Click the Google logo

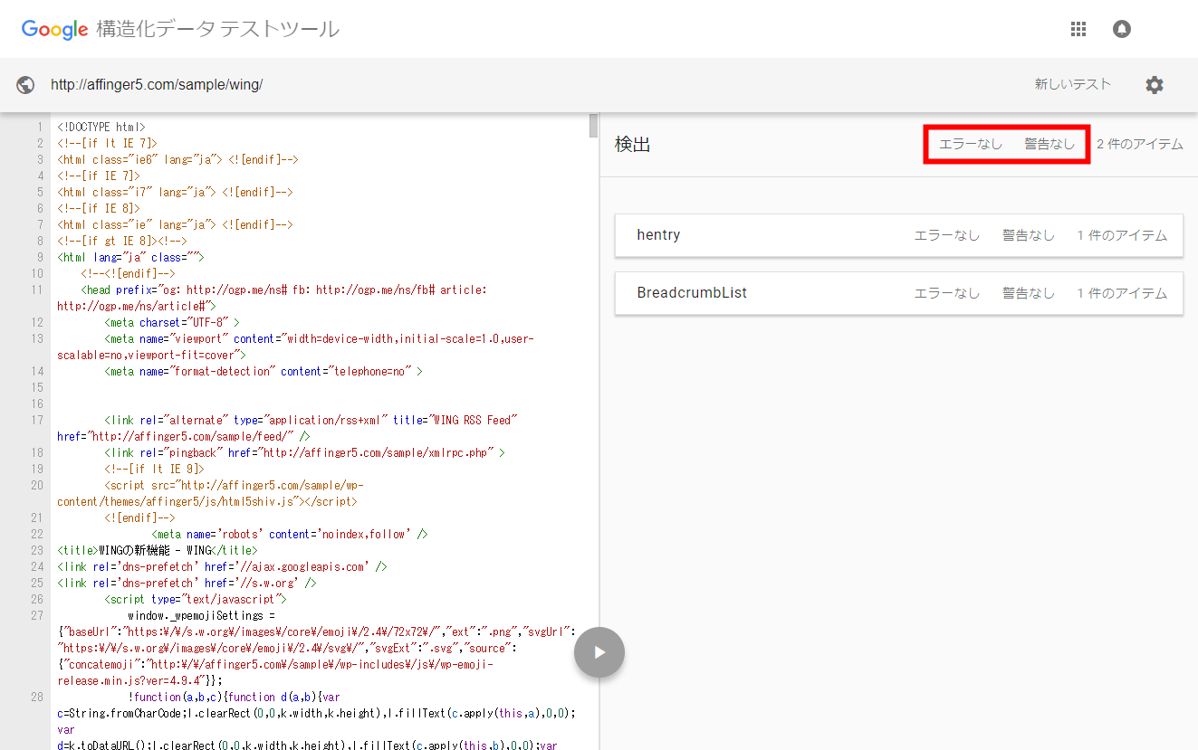54,29
